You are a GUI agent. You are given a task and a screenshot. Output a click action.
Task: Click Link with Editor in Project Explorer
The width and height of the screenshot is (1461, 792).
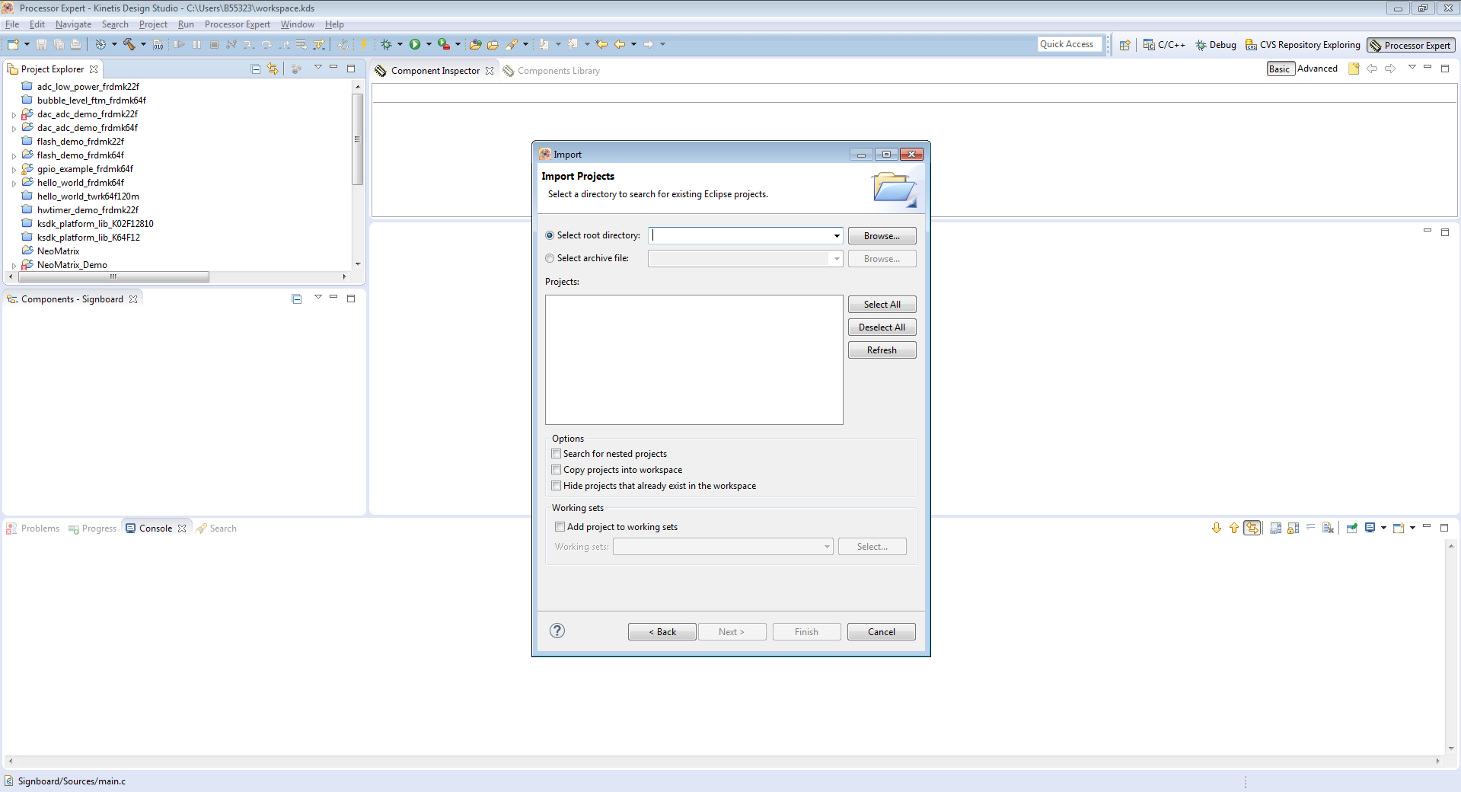point(273,69)
